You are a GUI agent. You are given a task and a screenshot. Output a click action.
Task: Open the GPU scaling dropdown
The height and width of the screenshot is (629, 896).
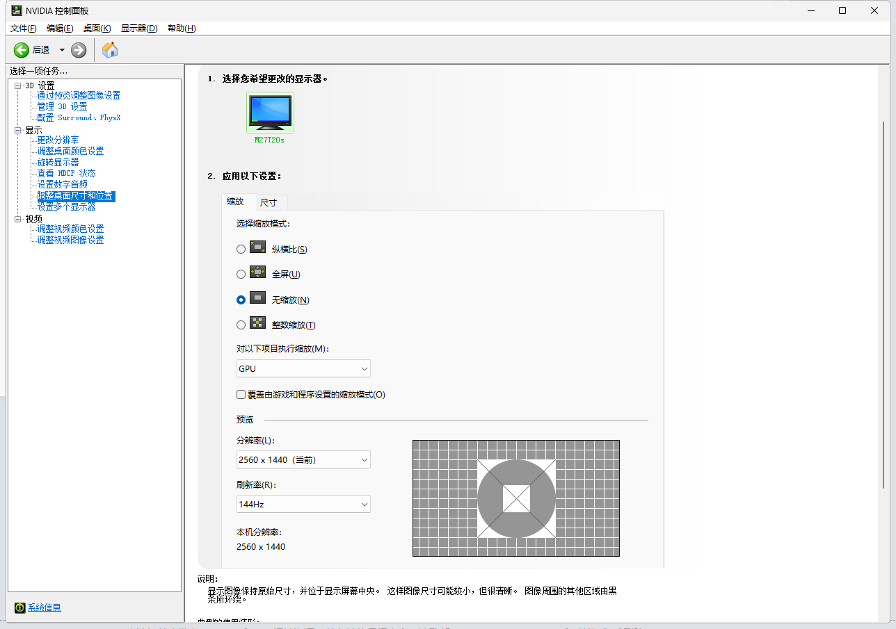tap(303, 368)
